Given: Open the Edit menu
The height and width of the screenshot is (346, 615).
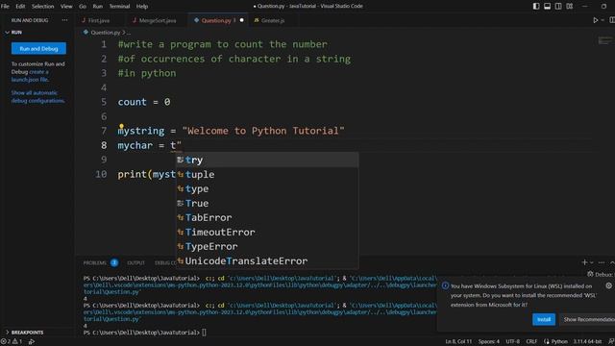Looking at the screenshot, I should pos(20,7).
